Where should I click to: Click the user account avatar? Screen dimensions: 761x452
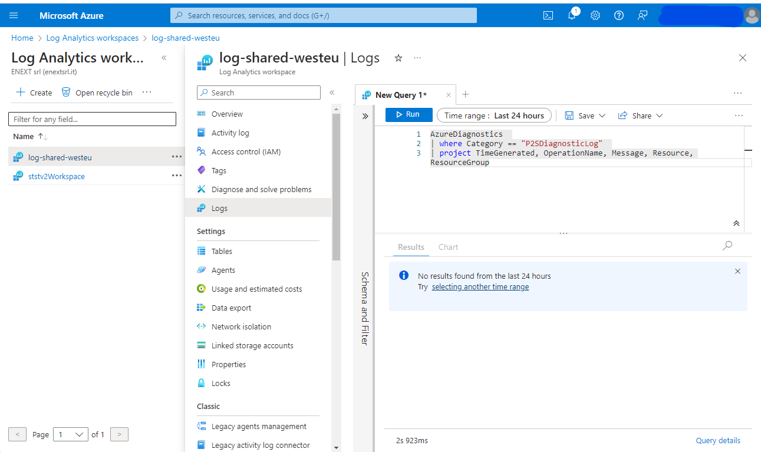(x=752, y=15)
